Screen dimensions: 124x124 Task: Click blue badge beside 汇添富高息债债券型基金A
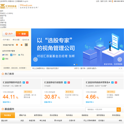(112, 82)
